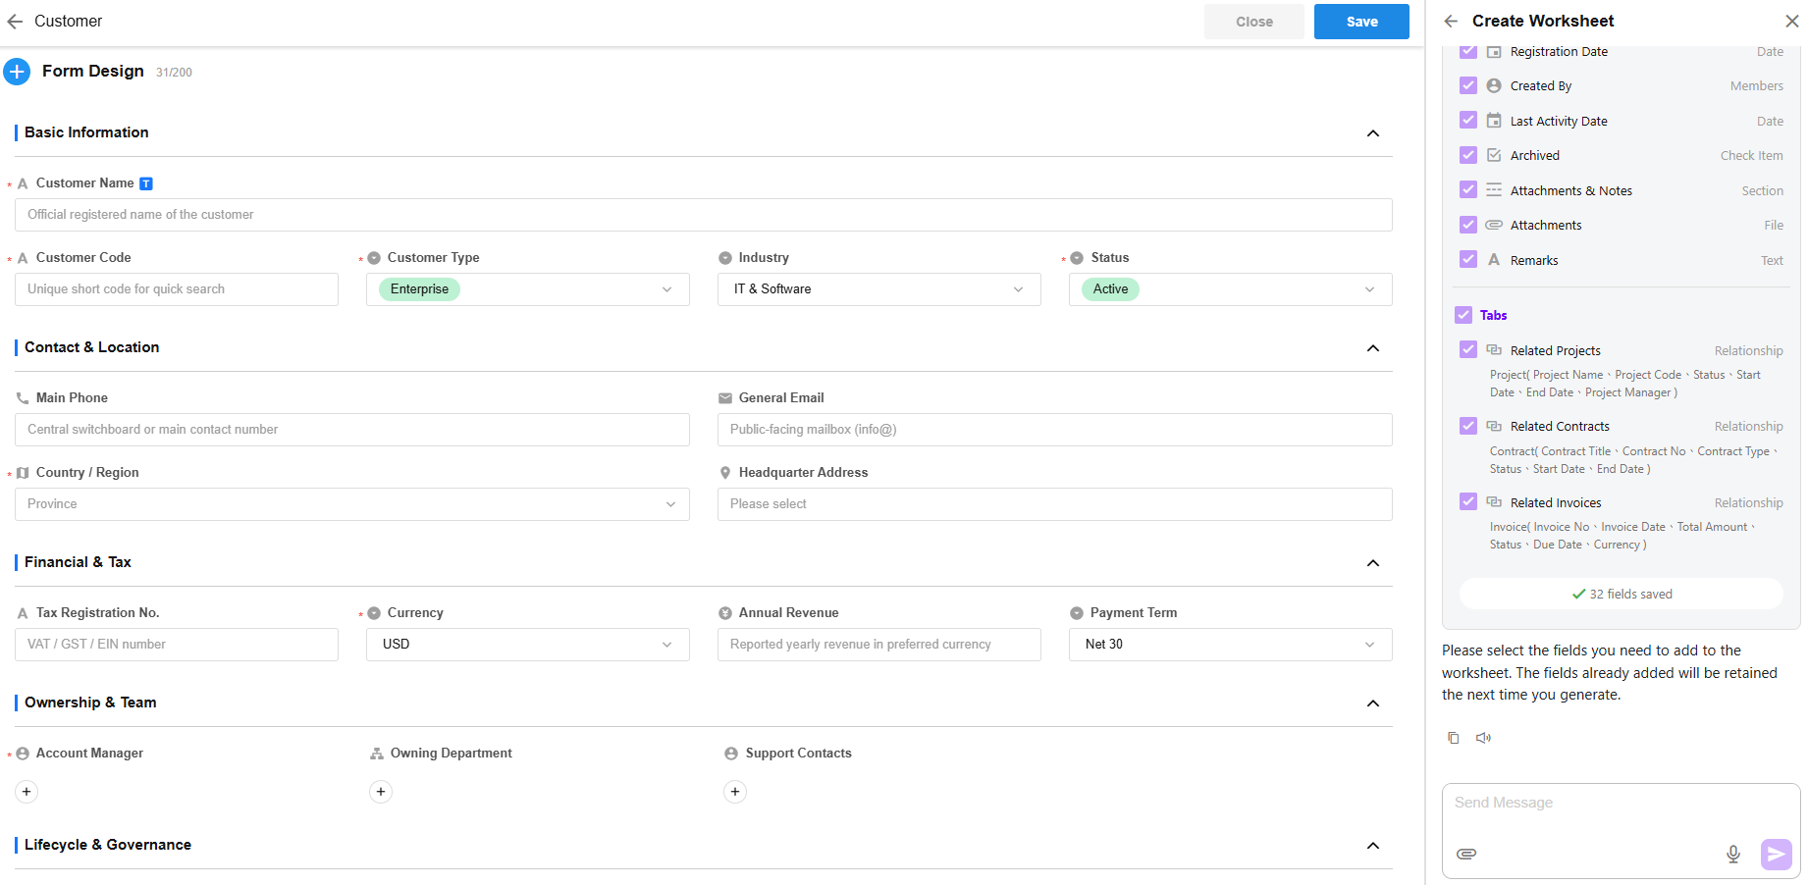Click the Save button
1808x885 pixels.
click(1360, 22)
